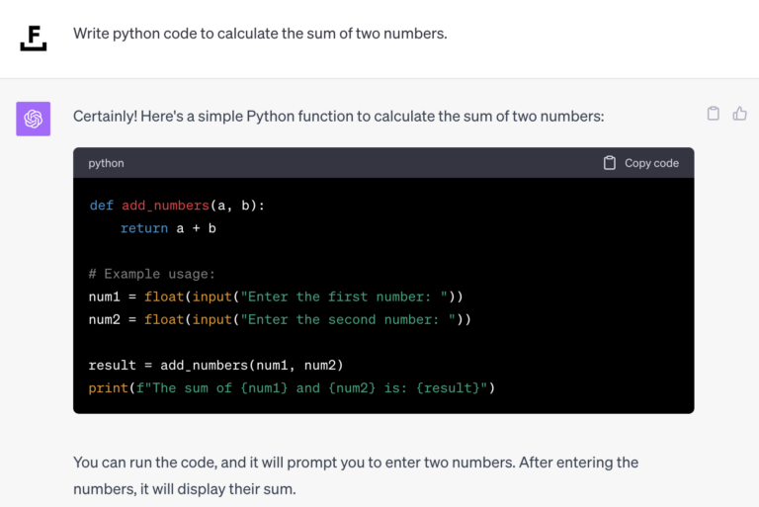Click the num1 variable at line start
This screenshot has height=507, width=759.
(x=105, y=296)
